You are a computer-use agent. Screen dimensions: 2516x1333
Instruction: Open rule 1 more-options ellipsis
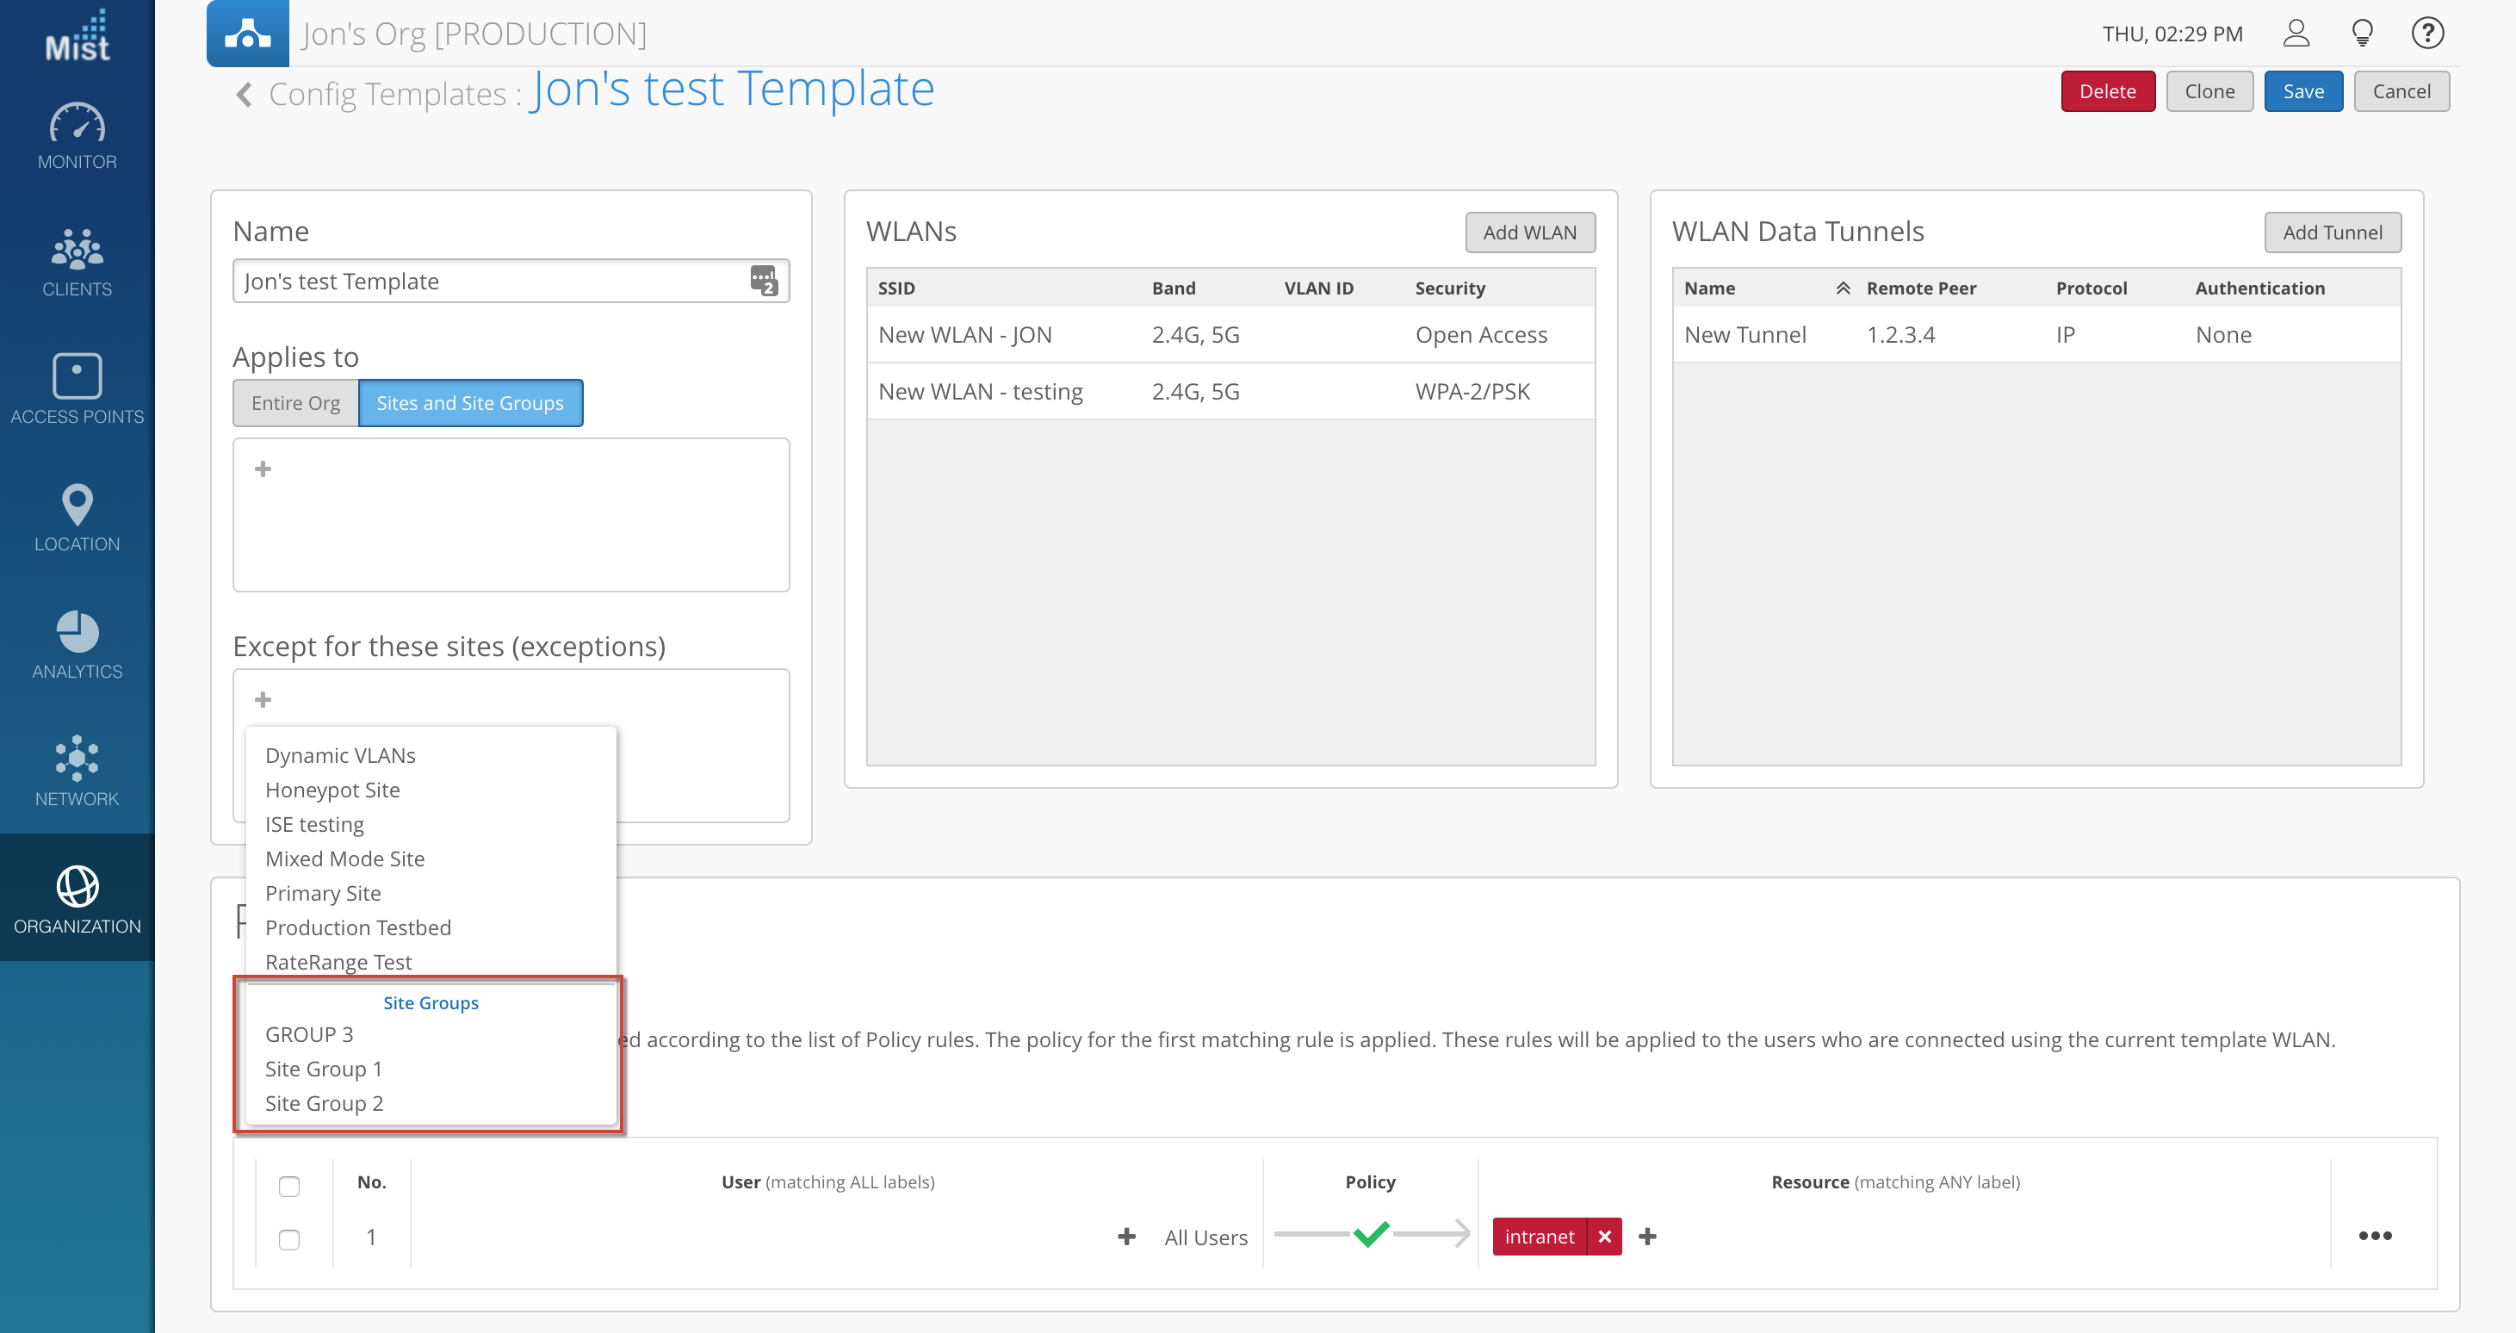pyautogui.click(x=2375, y=1236)
